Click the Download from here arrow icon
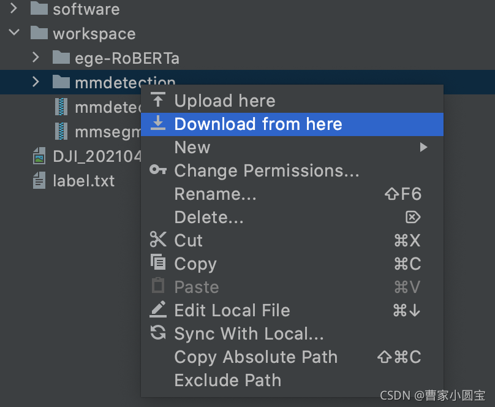The width and height of the screenshot is (495, 407). (x=158, y=123)
